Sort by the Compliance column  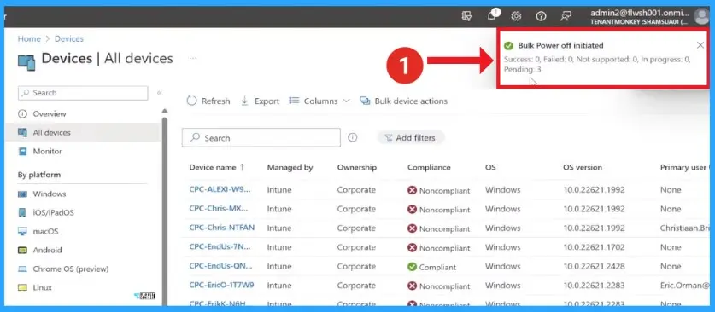[429, 167]
